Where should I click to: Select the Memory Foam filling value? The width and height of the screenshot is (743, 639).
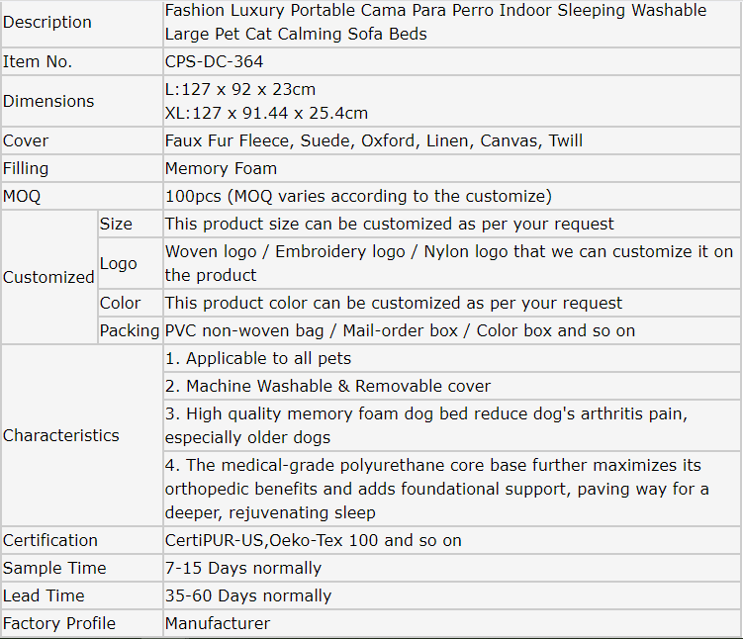pos(221,168)
